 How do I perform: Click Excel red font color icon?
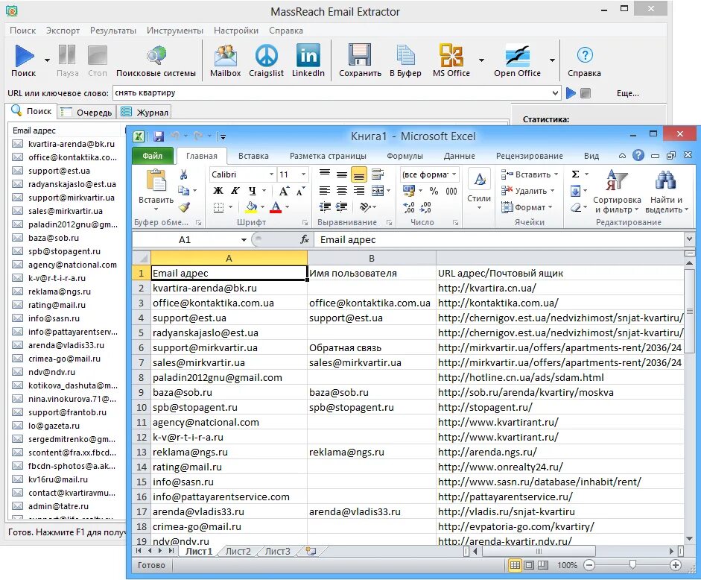[x=276, y=207]
